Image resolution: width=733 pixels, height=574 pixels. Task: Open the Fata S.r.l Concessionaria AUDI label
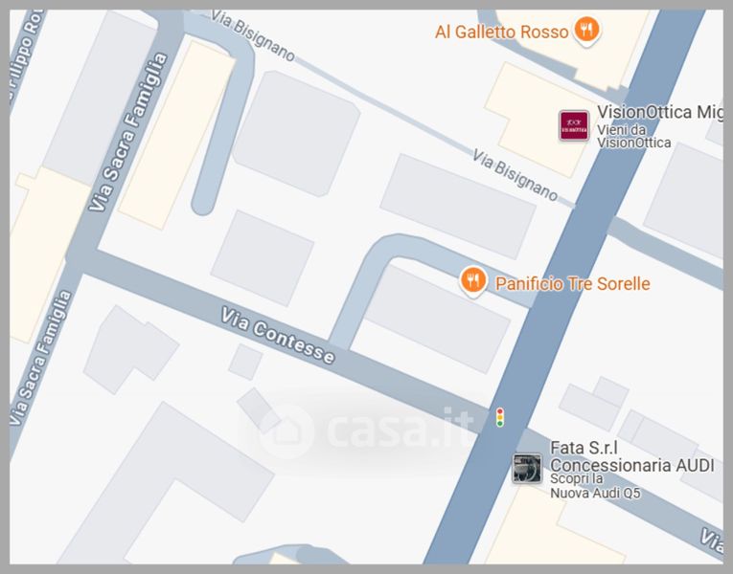[x=631, y=456]
